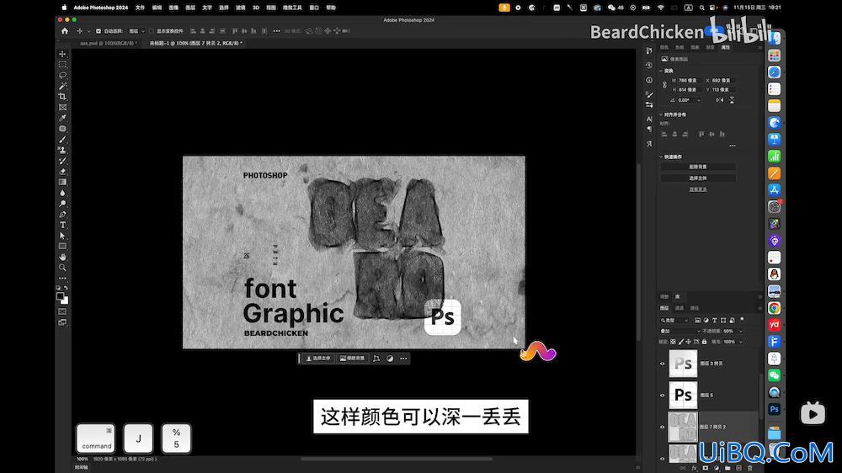Switch to the aaa.psd document tab

(x=108, y=43)
